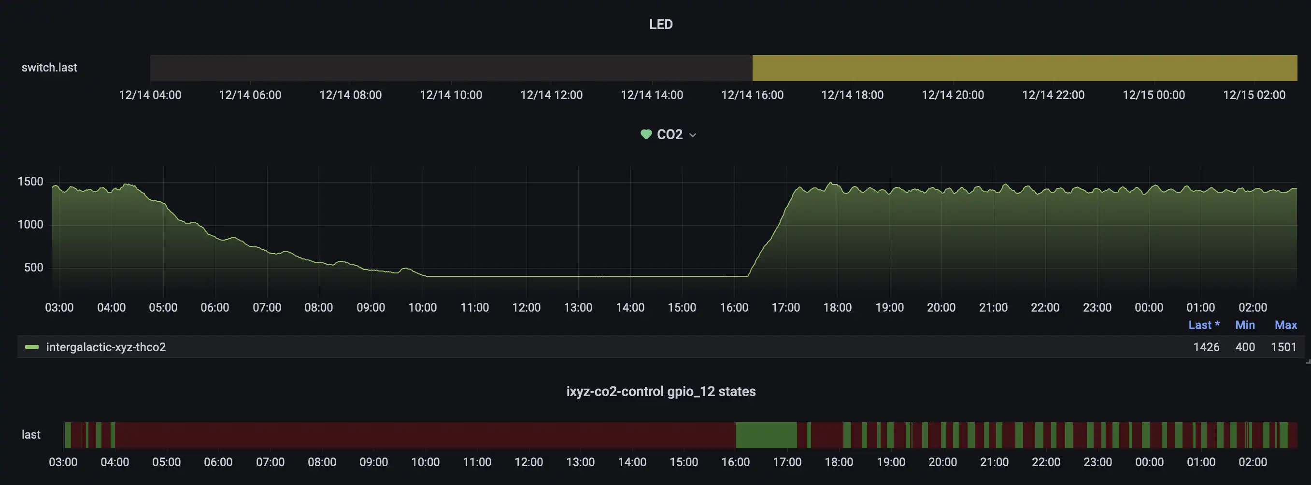Sort the legend by the Min column
Image resolution: width=1311 pixels, height=485 pixels.
point(1245,325)
